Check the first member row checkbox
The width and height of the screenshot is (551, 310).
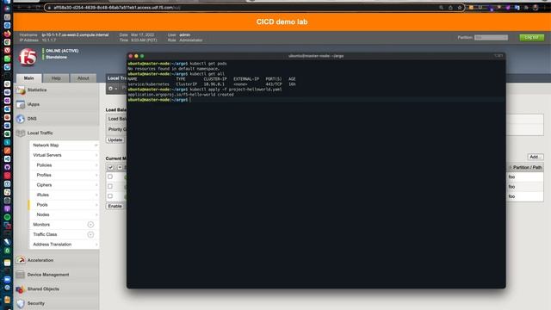tap(110, 177)
